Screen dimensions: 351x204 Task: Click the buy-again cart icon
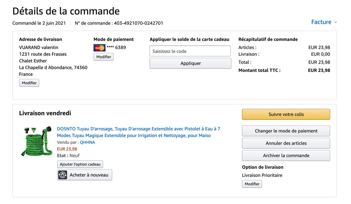(63, 175)
